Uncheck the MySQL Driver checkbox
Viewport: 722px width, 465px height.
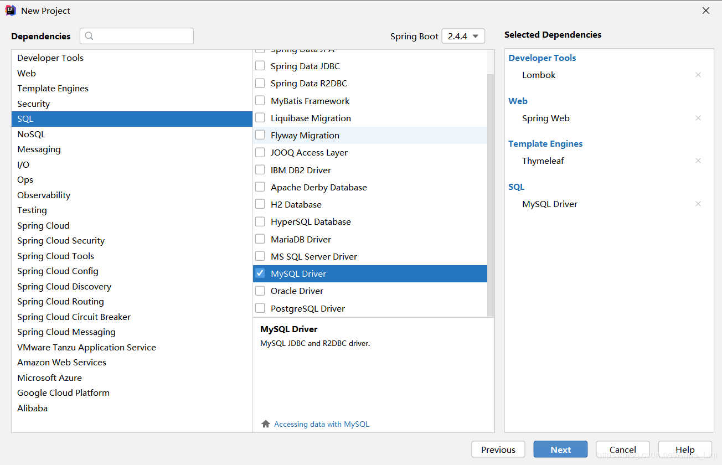[260, 273]
